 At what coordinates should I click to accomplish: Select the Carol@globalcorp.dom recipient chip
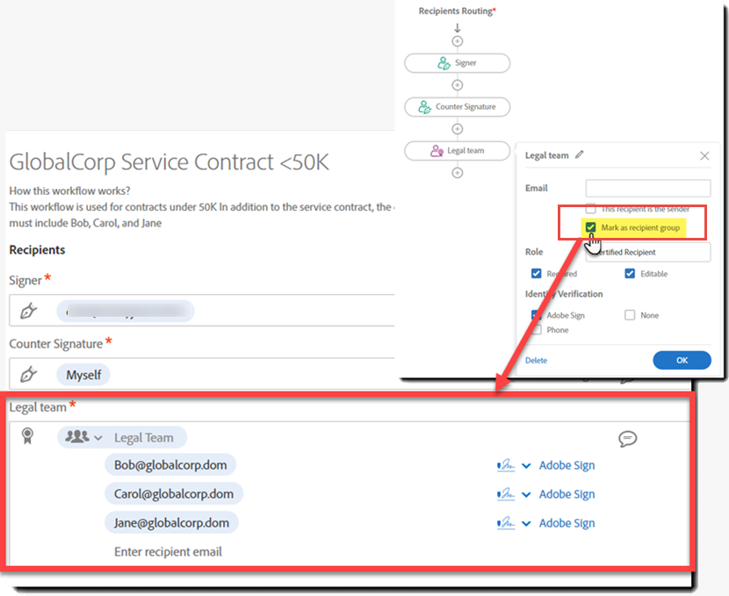click(x=174, y=494)
